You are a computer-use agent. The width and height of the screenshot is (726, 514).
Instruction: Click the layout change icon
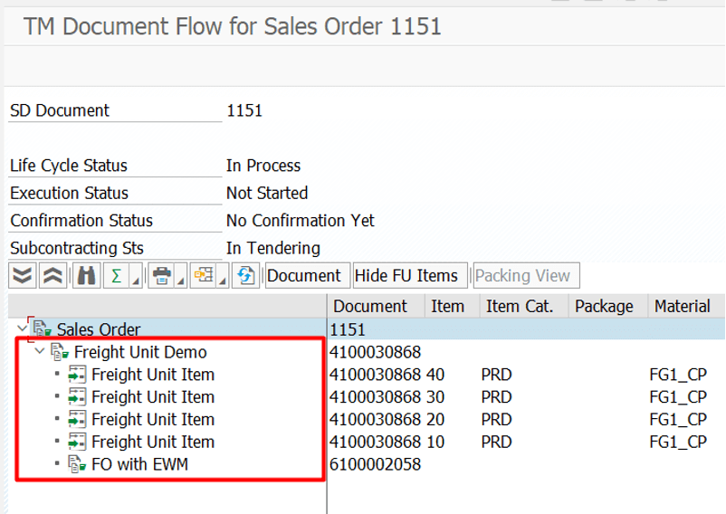(x=204, y=276)
